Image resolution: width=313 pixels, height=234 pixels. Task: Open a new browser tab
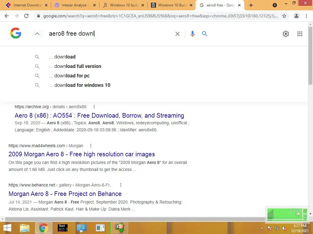[251, 5]
